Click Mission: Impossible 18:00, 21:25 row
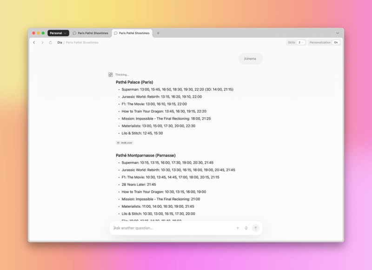 coord(166,119)
